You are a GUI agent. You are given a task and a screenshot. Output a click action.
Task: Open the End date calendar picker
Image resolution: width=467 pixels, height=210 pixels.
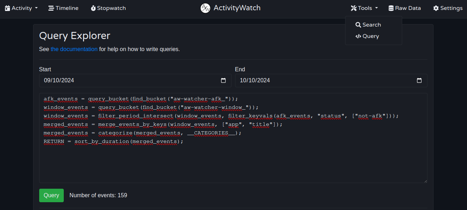tap(419, 81)
